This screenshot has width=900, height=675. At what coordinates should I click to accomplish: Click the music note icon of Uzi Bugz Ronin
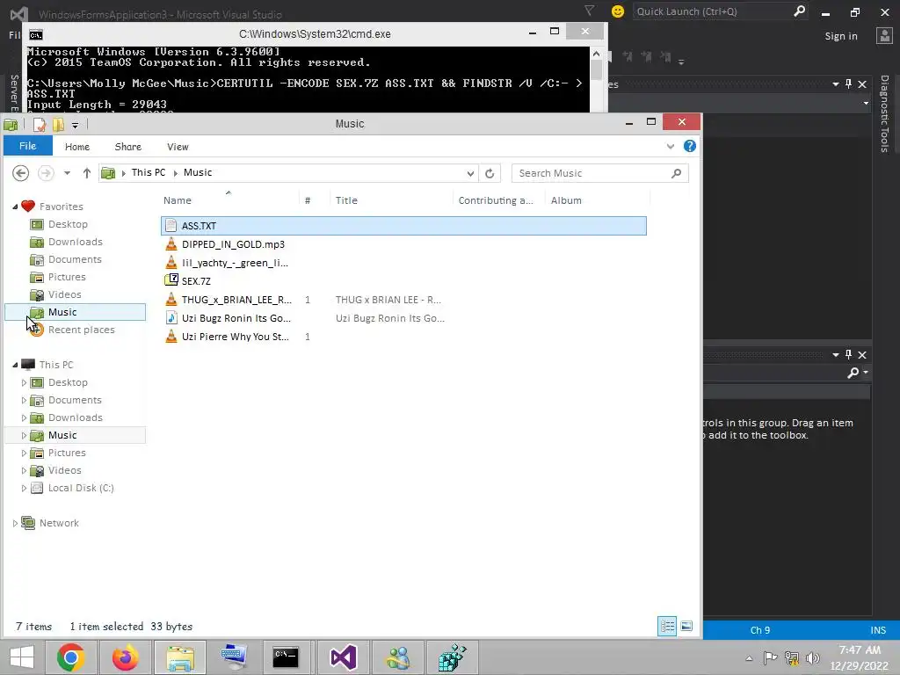pyautogui.click(x=171, y=317)
